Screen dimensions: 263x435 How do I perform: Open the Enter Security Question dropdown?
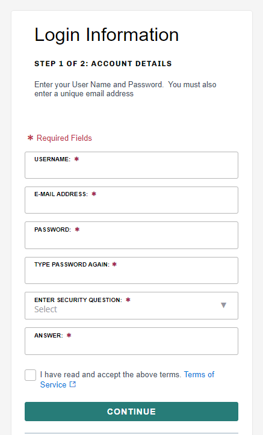point(131,306)
